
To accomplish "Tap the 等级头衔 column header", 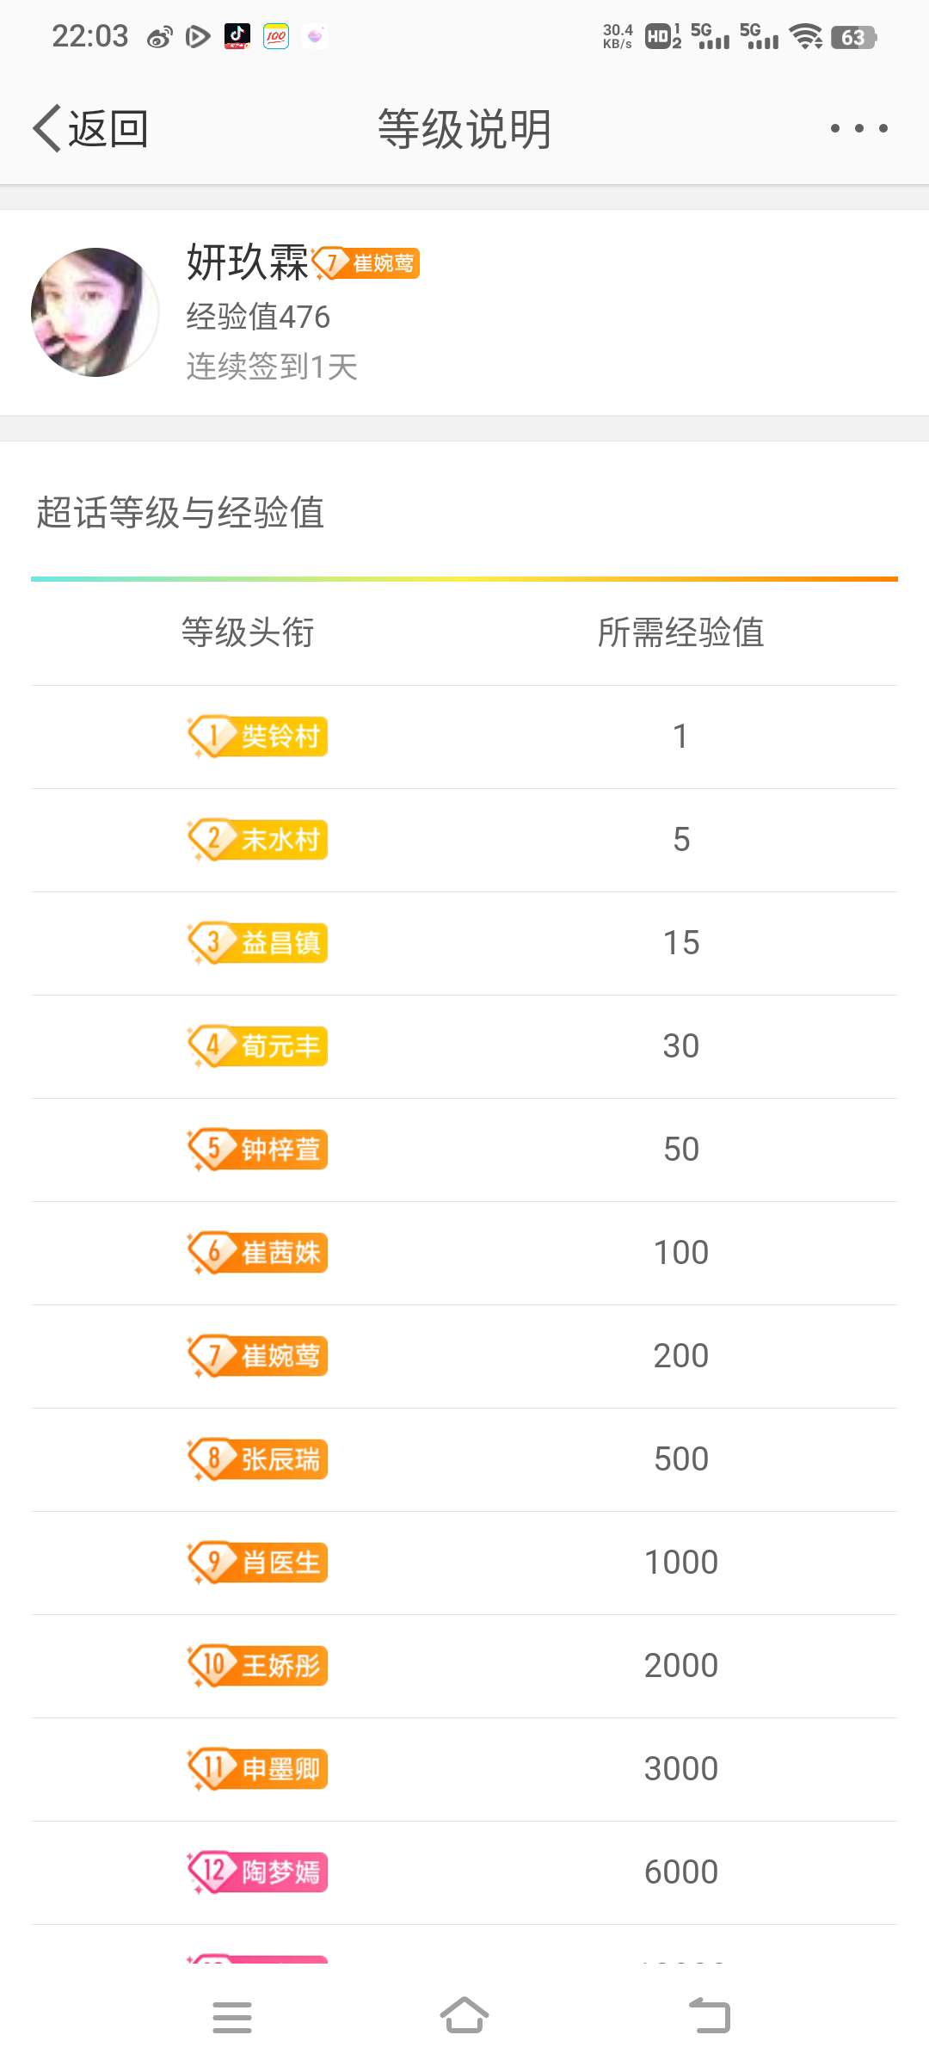I will [x=248, y=632].
